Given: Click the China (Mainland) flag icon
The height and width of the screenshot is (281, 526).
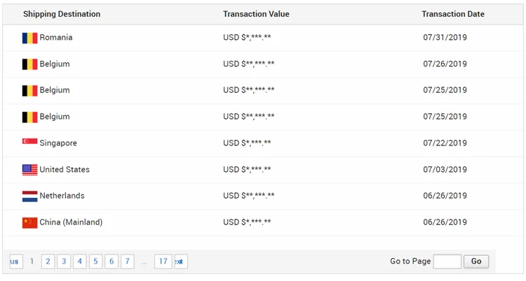Looking at the screenshot, I should point(29,222).
